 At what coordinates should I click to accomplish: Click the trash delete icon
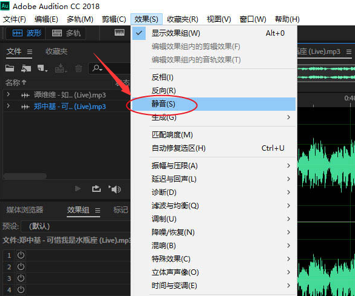click(x=78, y=68)
